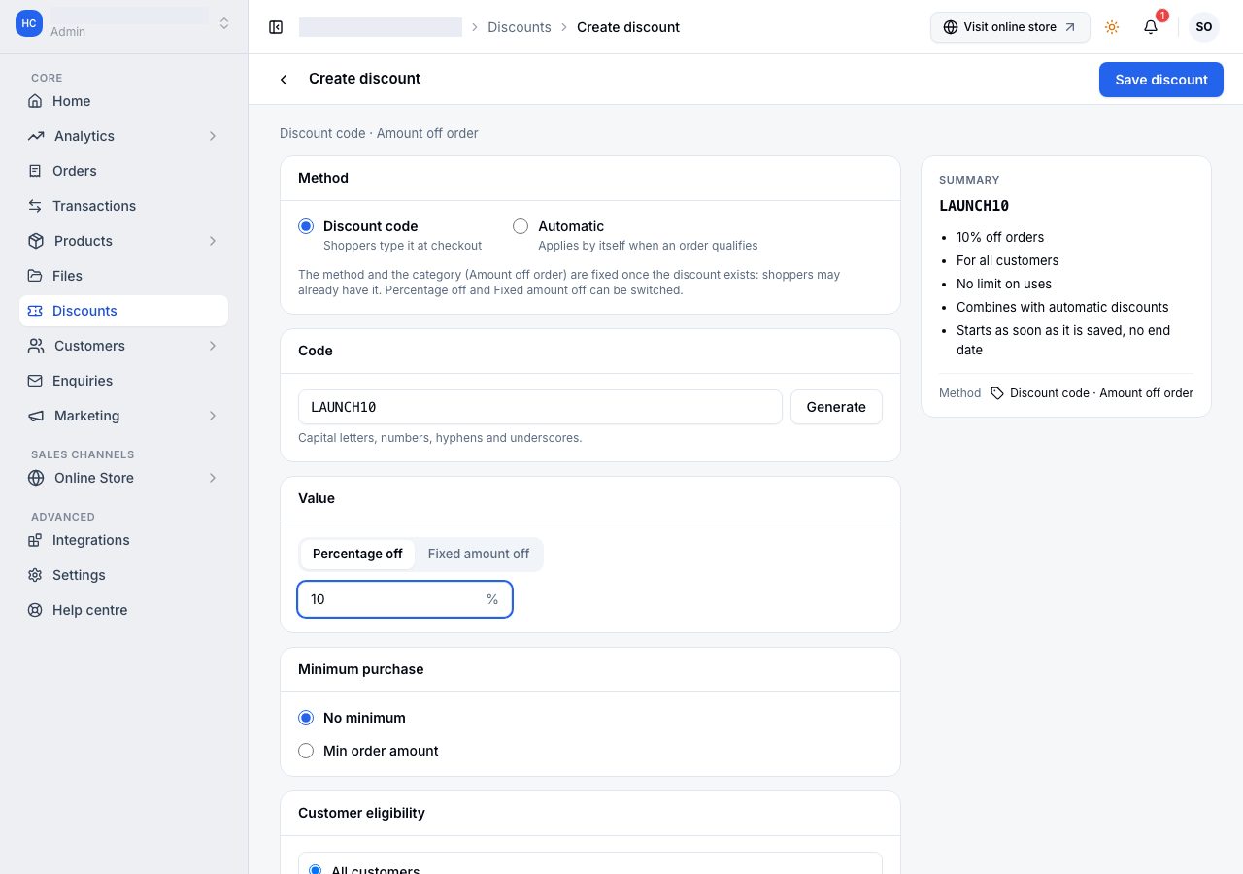This screenshot has height=874, width=1243.
Task: Click the Integrations blocks icon
Action: click(x=35, y=540)
